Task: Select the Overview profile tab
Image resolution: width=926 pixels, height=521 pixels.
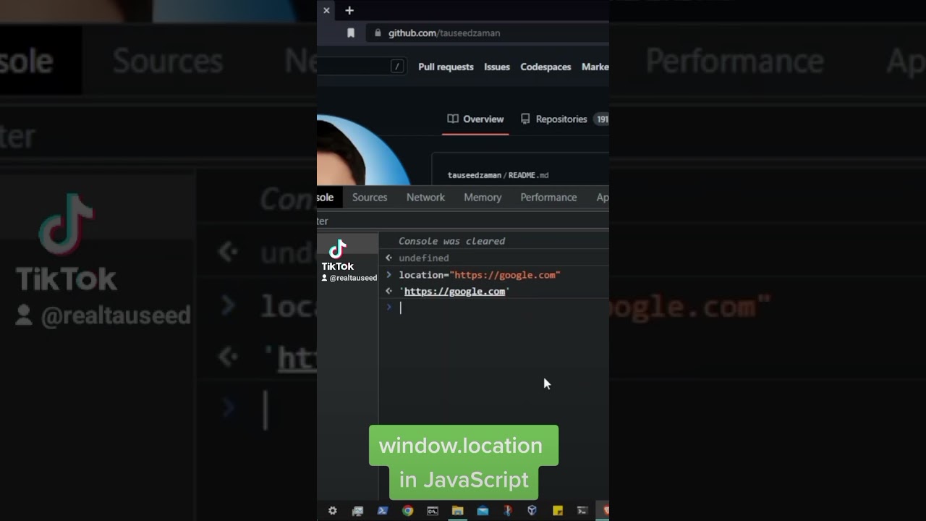Action: (x=475, y=119)
